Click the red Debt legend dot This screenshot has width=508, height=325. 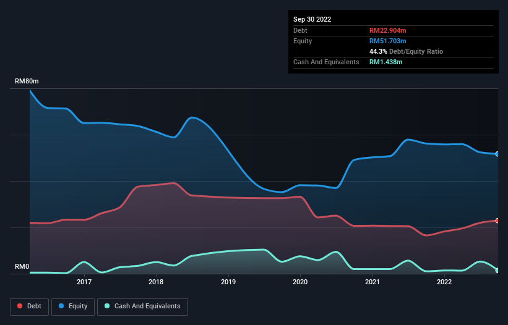point(20,306)
